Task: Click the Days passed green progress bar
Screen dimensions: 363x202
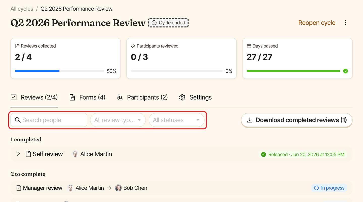Action: coord(293,71)
